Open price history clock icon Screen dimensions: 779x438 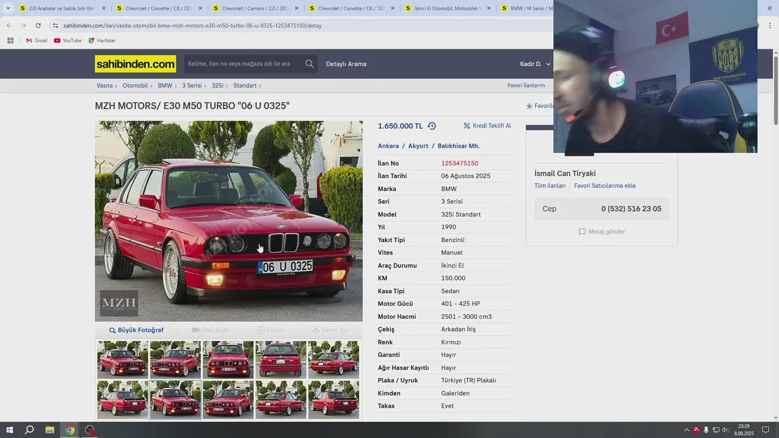pos(431,126)
